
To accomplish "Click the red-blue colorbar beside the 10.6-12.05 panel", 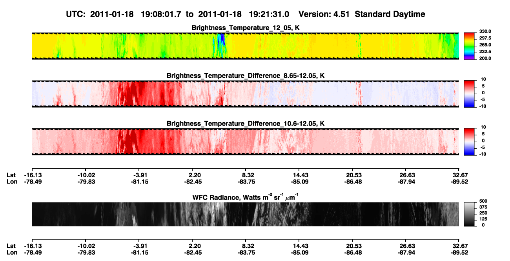I will point(469,141).
